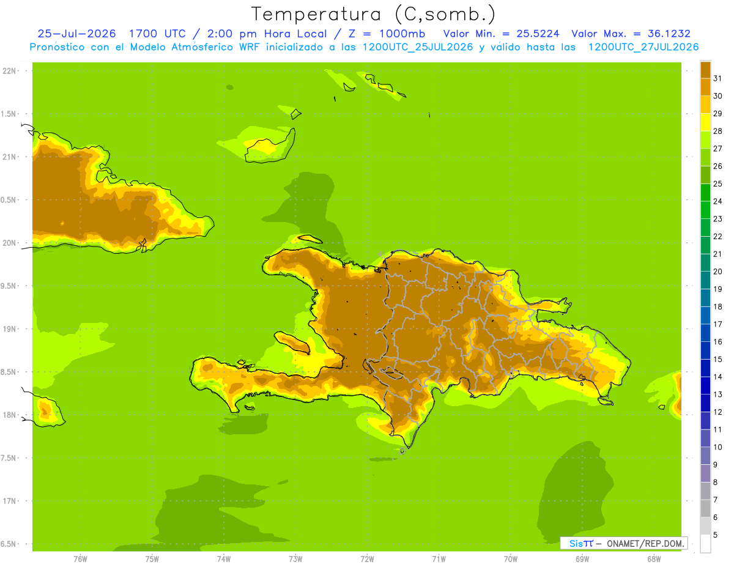The image size is (734, 567).
Task: Click the gray swatch between 6 and 7
Action: (705, 508)
